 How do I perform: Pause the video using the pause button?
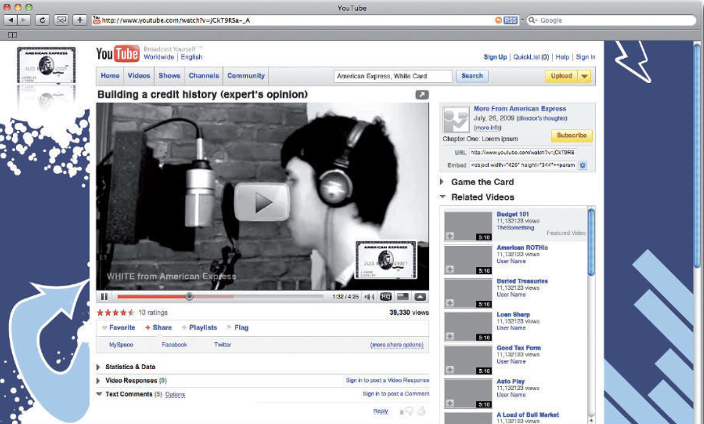point(104,297)
